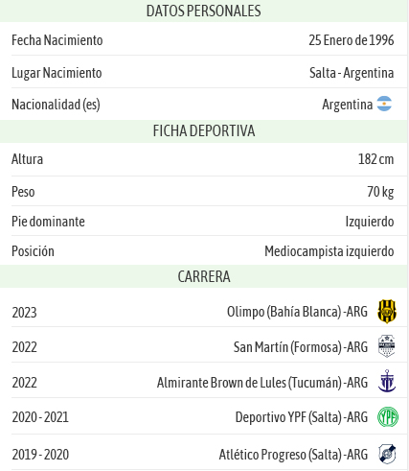Viewport: 409px width, 471px height.
Task: Select the DATOS PERSONALES section header
Action: pos(203,11)
